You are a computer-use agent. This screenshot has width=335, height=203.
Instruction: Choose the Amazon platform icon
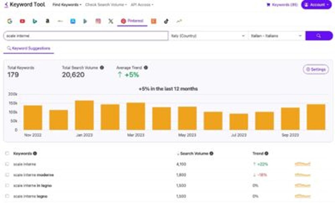[47, 21]
